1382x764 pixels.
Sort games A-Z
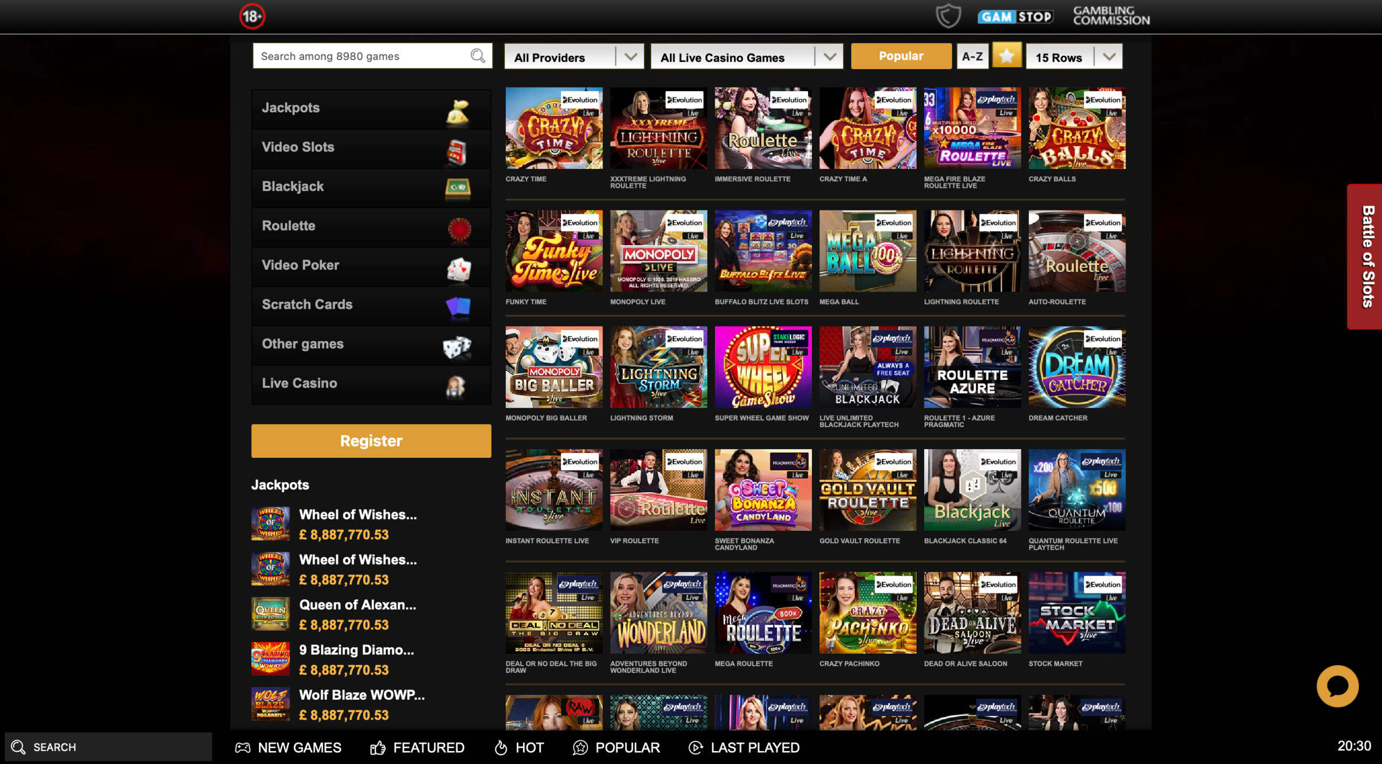coord(972,56)
